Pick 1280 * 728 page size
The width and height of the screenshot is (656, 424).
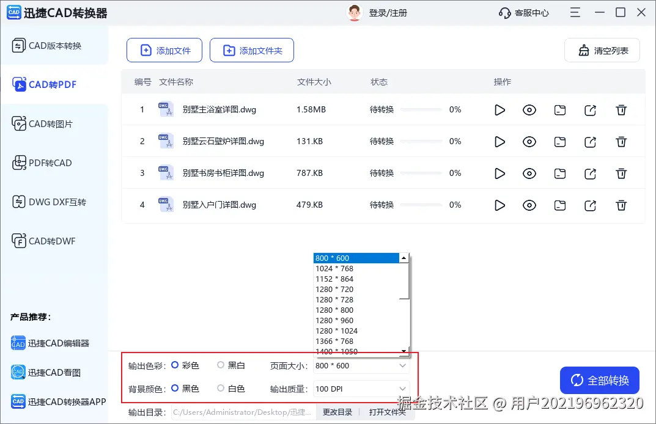tap(356, 300)
